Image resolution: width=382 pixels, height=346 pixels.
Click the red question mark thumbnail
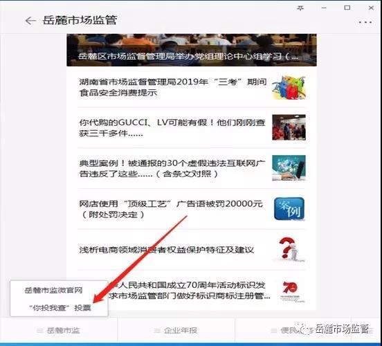coord(289,249)
